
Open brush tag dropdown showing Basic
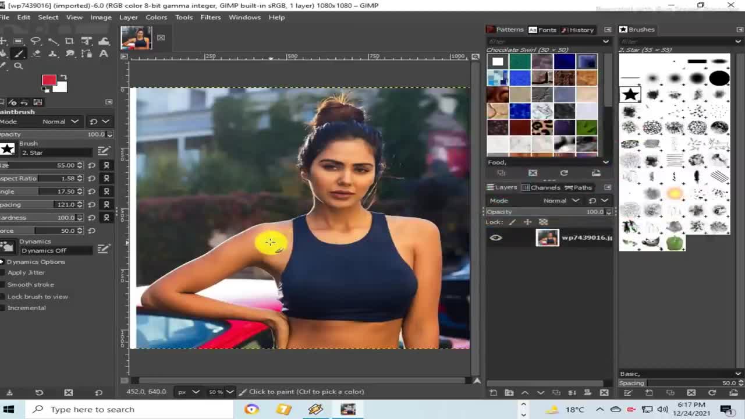(739, 374)
